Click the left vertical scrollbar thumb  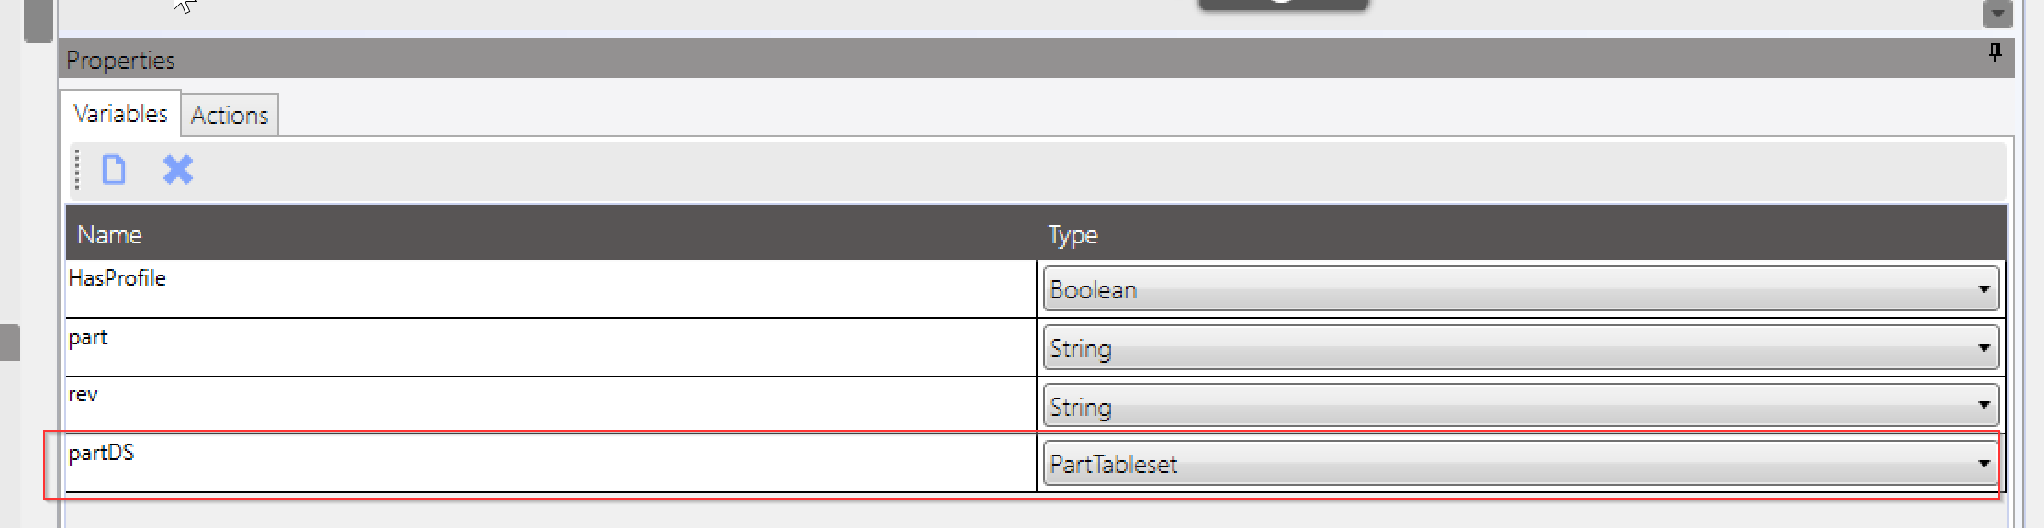pyautogui.click(x=38, y=22)
